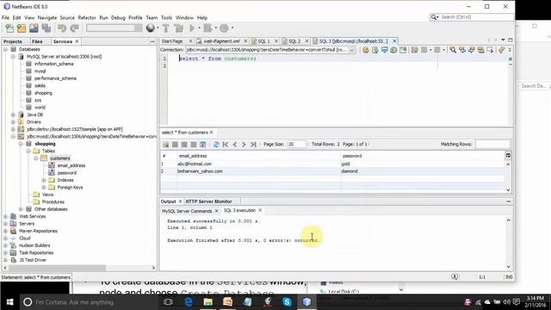Collapse the Tables folder node
551x310 pixels.
(28, 151)
